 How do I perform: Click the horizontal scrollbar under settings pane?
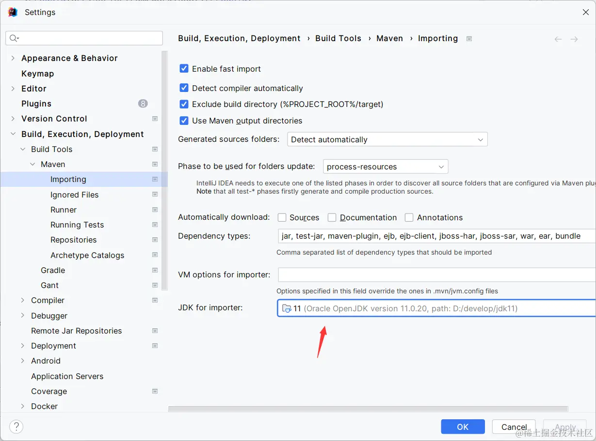pyautogui.click(x=368, y=409)
